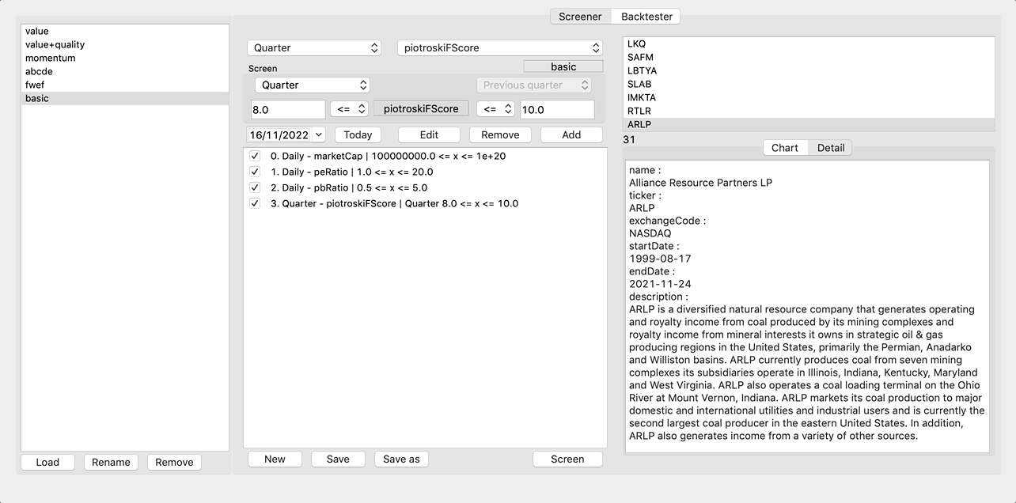Select saved screen 'basic'
Image resolution: width=1016 pixels, height=503 pixels.
125,98
